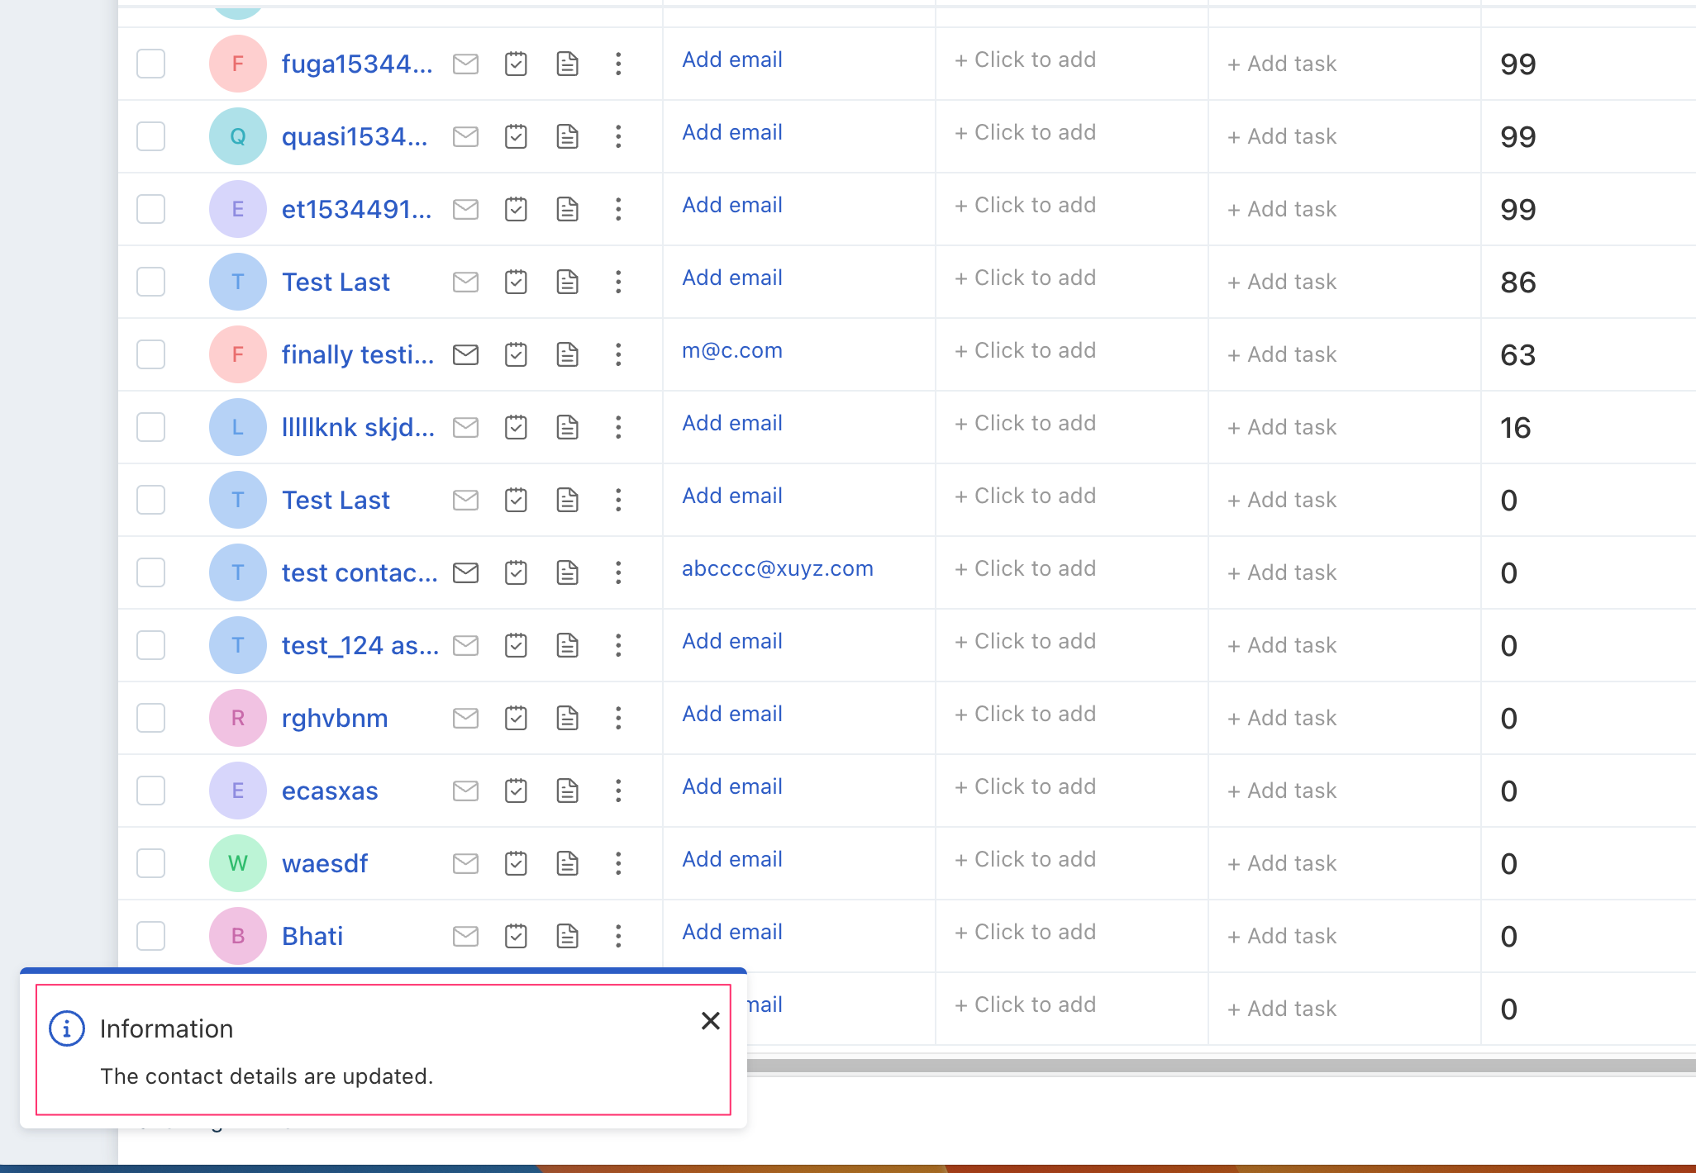Viewport: 1696px width, 1173px height.
Task: Select Add task for Test Last entry
Action: 1281,279
